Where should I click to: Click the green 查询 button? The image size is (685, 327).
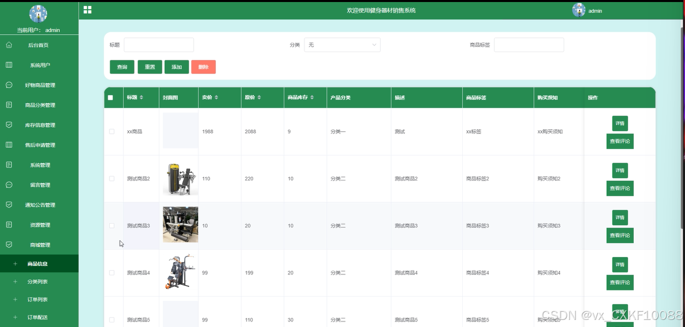pyautogui.click(x=122, y=67)
